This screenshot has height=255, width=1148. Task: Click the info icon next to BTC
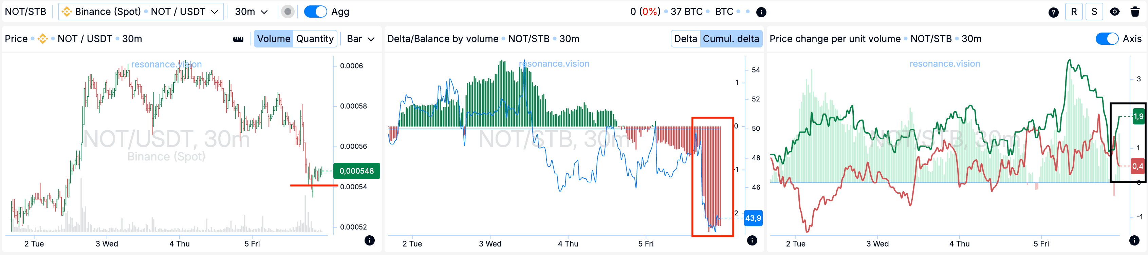coord(761,13)
